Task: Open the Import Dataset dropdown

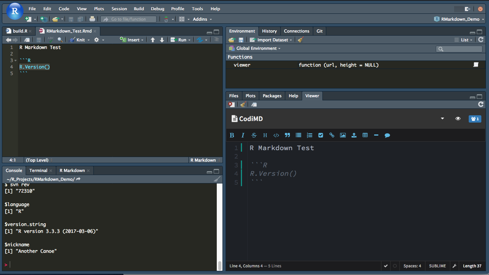Action: click(271, 40)
